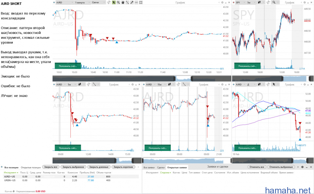Click the left range handle below AJRD 5м chart
Image resolution: width=314 pixels, height=194 pixels.
click(115, 160)
